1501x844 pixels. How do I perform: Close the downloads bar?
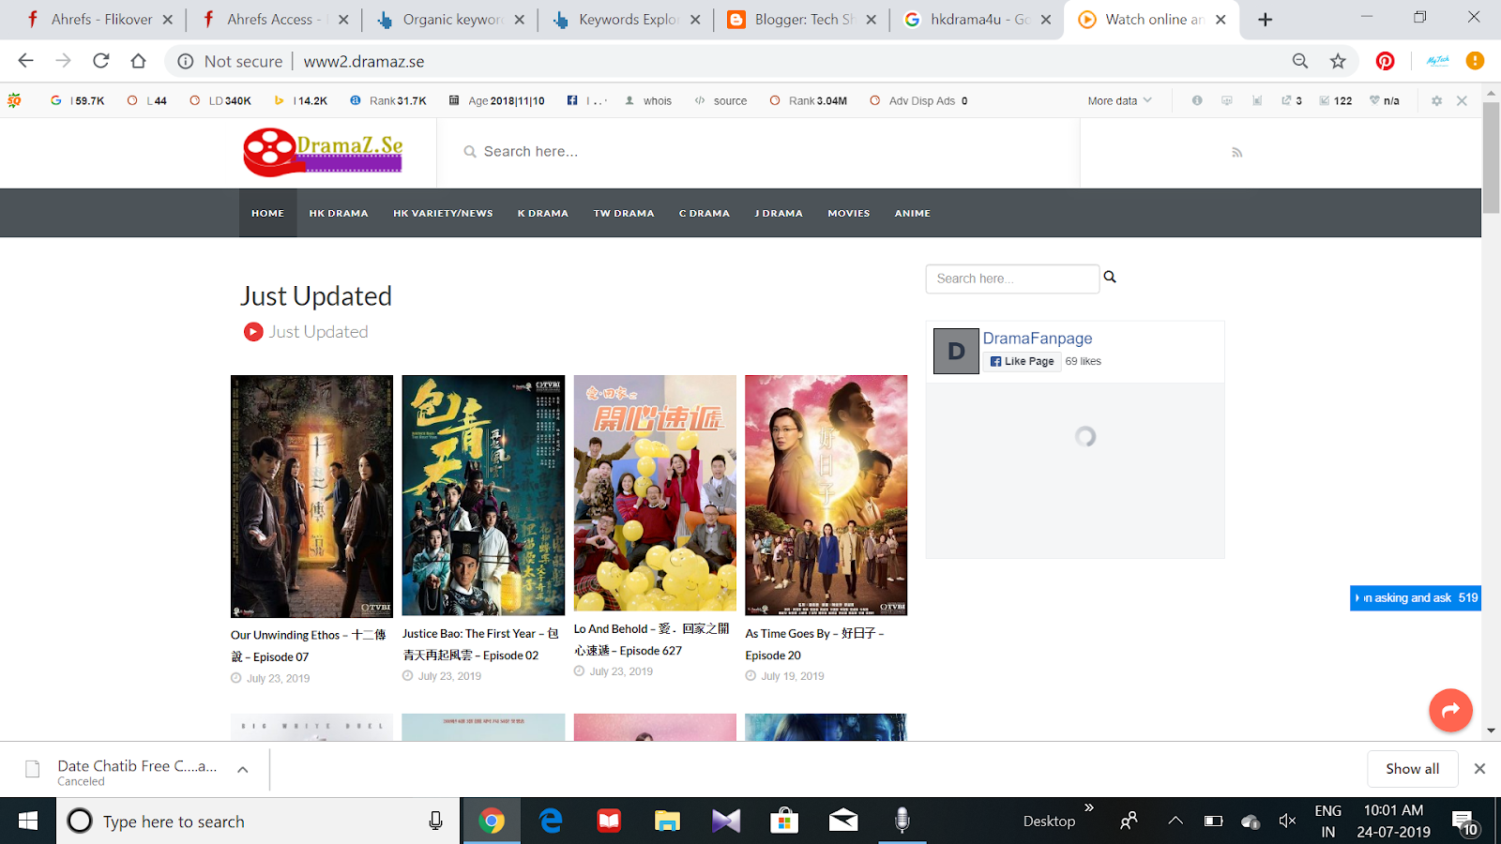1479,769
